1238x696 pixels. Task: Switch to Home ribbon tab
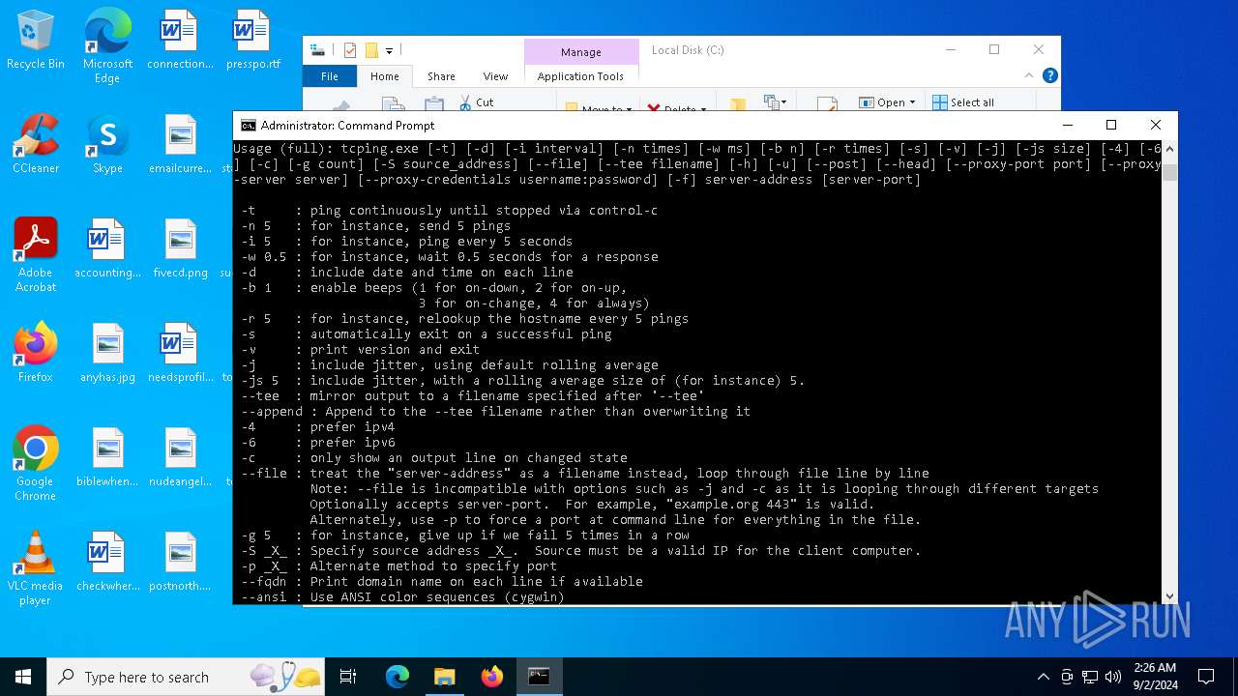pos(384,76)
